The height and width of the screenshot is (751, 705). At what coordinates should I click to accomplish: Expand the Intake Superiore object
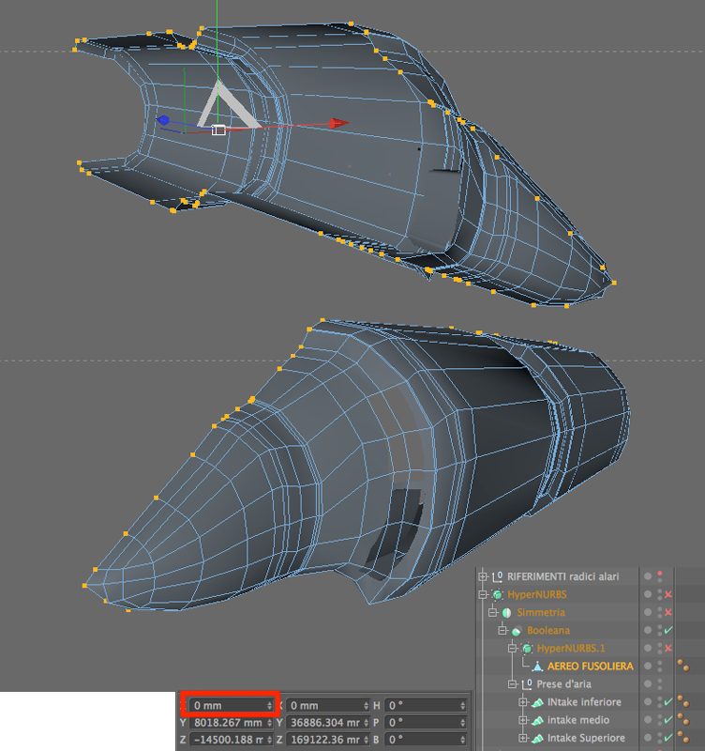[x=523, y=738]
